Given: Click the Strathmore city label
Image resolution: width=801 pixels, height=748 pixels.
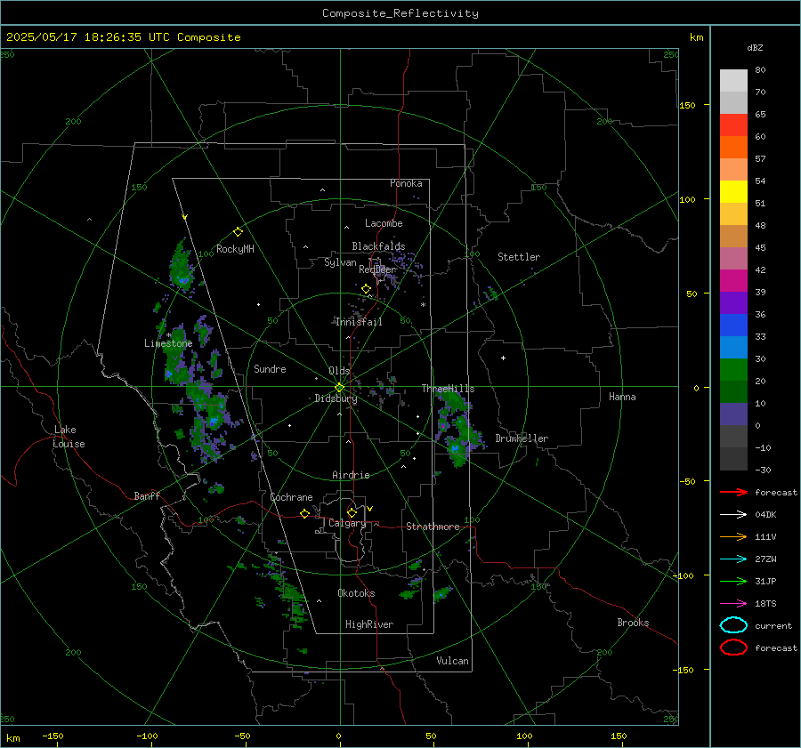Looking at the screenshot, I should tap(433, 527).
